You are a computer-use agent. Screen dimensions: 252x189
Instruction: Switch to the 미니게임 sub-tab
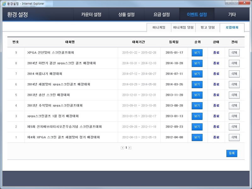(x=159, y=28)
